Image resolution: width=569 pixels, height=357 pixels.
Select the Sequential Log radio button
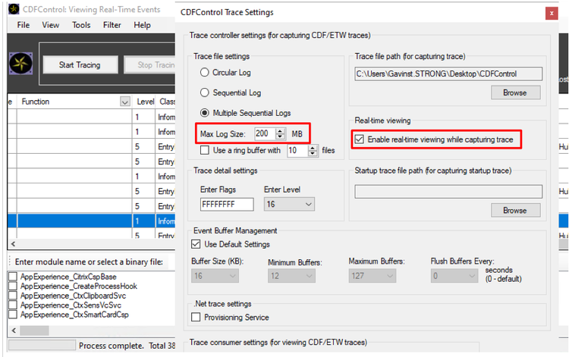(x=205, y=92)
